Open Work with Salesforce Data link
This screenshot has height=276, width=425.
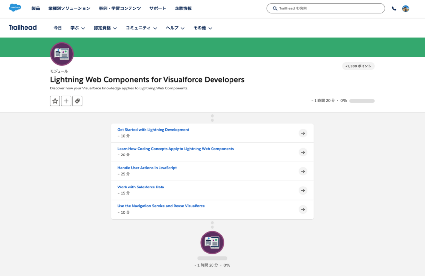coord(141,187)
